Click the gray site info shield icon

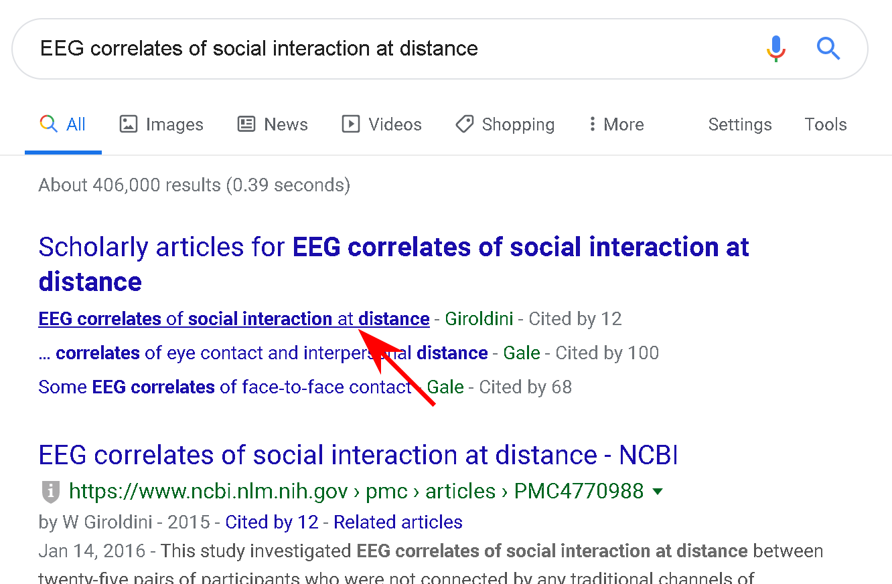(x=51, y=492)
